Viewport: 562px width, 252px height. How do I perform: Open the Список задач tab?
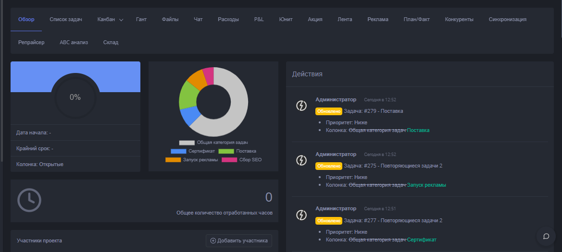click(x=66, y=20)
